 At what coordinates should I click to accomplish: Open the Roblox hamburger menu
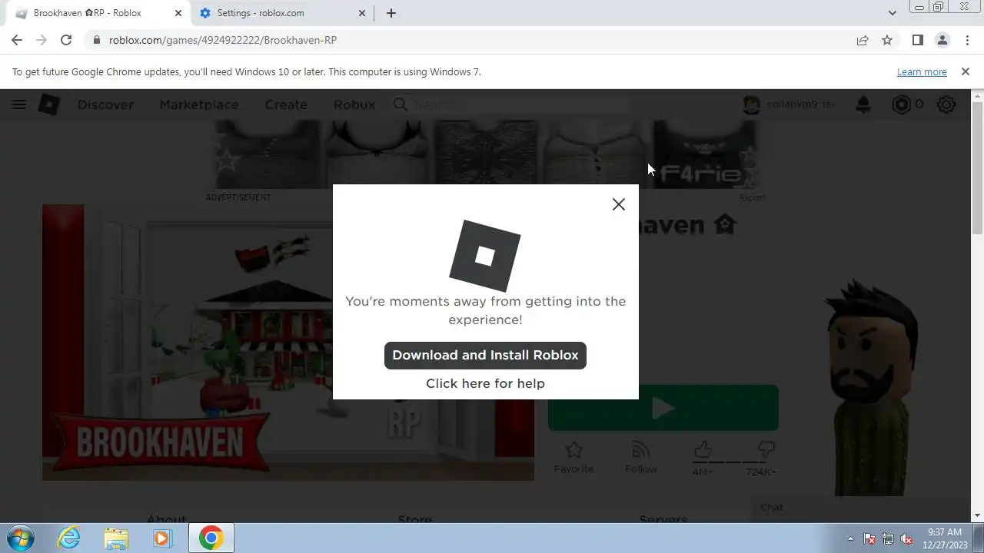19,104
